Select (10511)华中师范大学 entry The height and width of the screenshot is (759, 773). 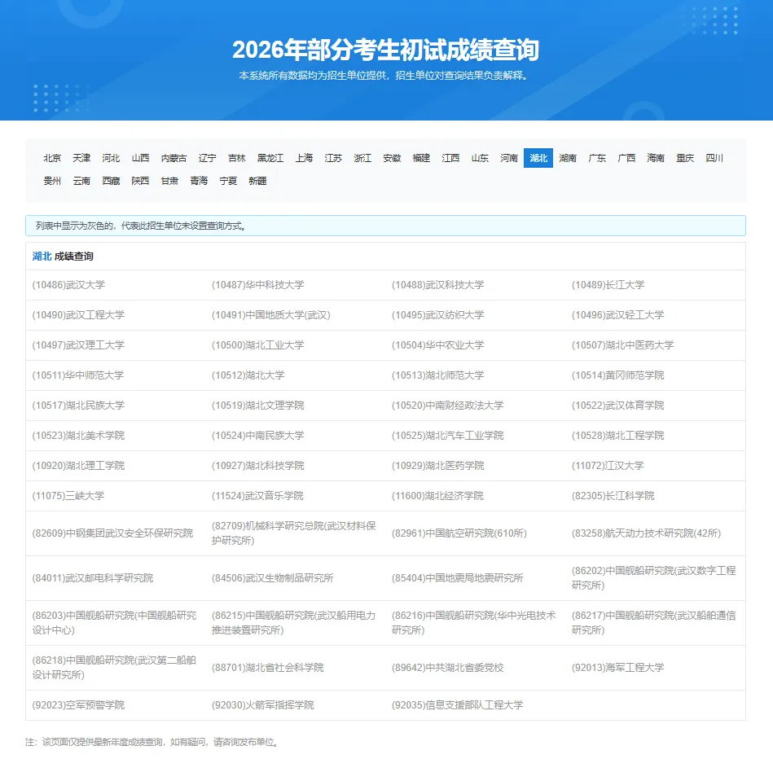point(78,375)
